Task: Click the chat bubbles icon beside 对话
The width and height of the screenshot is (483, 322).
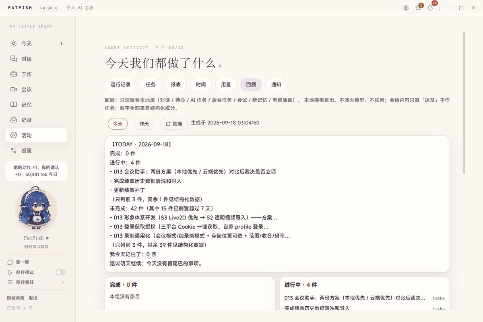Action: point(14,59)
